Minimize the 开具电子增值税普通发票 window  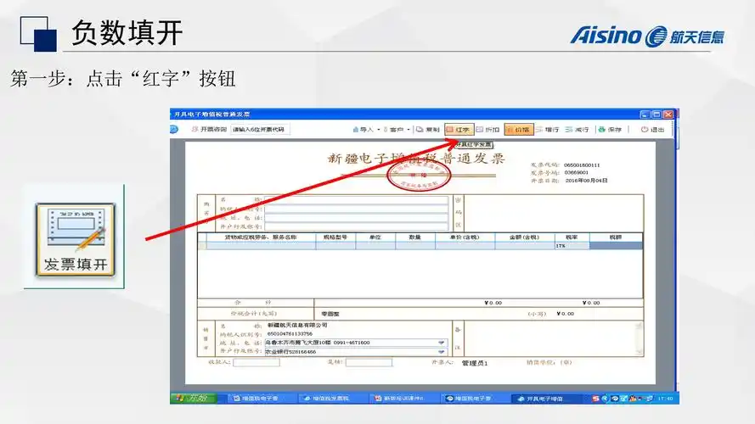pos(645,114)
